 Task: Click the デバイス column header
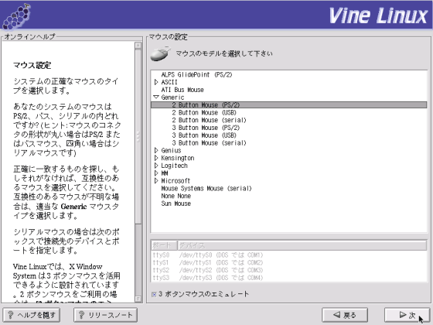pos(302,245)
